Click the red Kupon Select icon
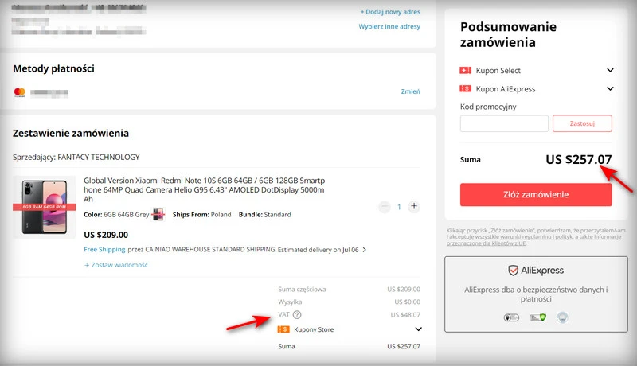Viewport: 637px width, 366px height. click(x=466, y=71)
